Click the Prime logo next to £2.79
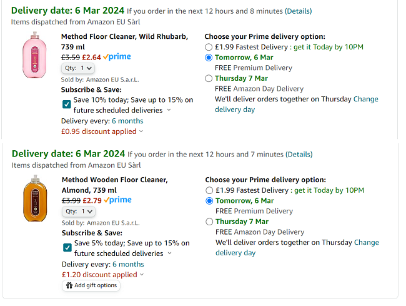The width and height of the screenshot is (406, 306). click(x=117, y=200)
